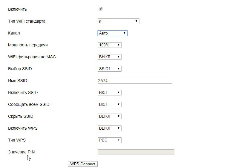Click the label text Имя SSID
235x168 pixels.
pos(18,81)
